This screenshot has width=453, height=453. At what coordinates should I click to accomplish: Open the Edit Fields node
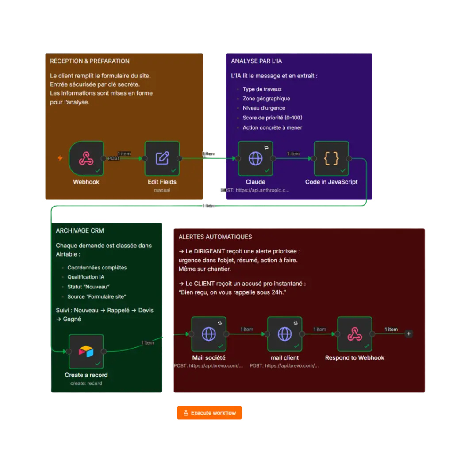pyautogui.click(x=162, y=158)
